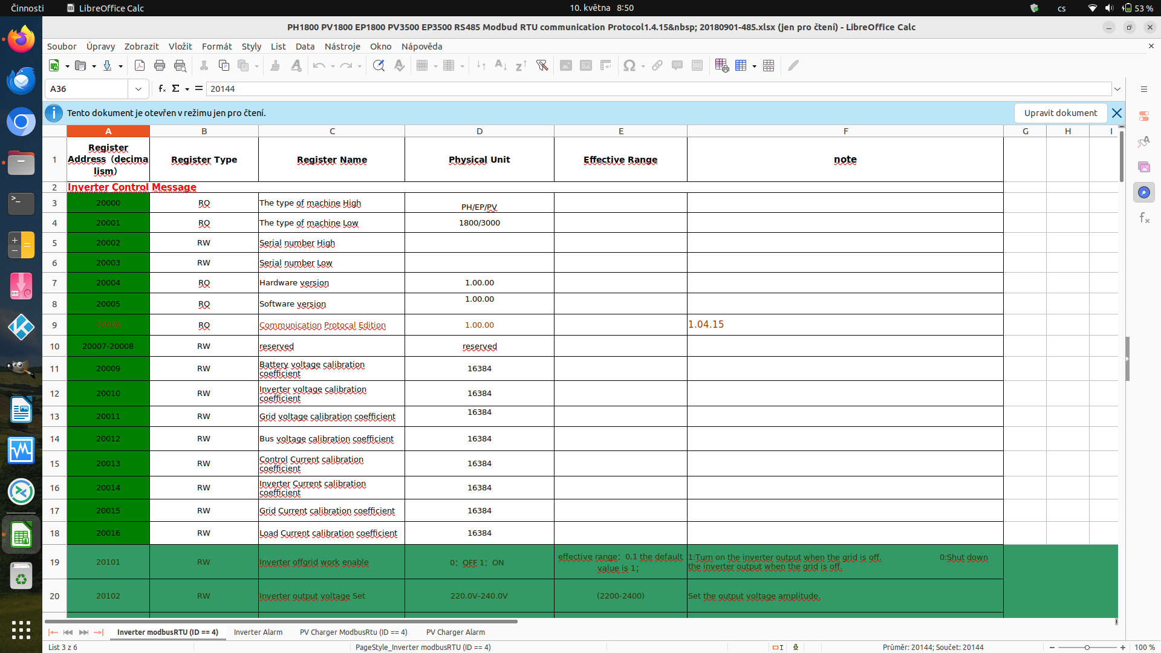Toggle the sidebar Properties deck

[x=1143, y=115]
